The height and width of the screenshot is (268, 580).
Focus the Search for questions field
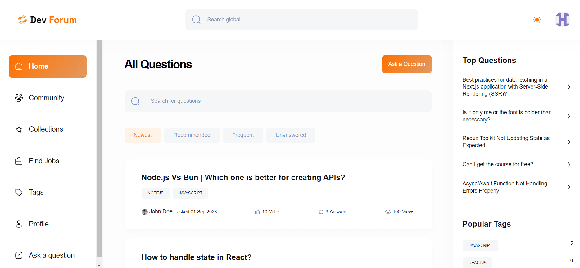point(278,101)
